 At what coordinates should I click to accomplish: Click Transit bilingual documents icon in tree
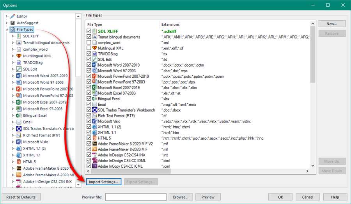pyautogui.click(x=19, y=43)
